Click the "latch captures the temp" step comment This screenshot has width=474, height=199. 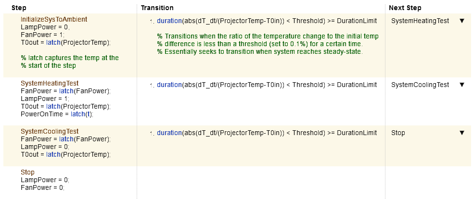pyautogui.click(x=69, y=58)
